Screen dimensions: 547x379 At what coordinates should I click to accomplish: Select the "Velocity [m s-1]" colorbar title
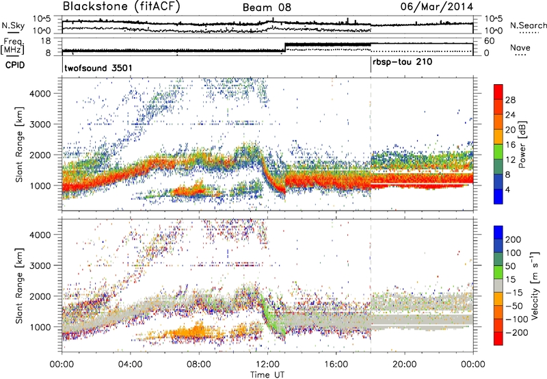click(x=535, y=285)
